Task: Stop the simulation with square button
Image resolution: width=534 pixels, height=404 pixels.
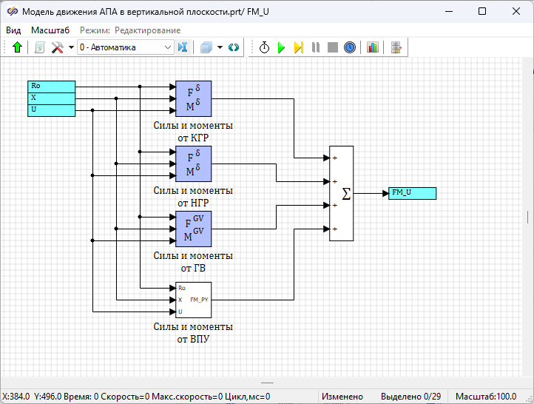Action: coord(333,47)
